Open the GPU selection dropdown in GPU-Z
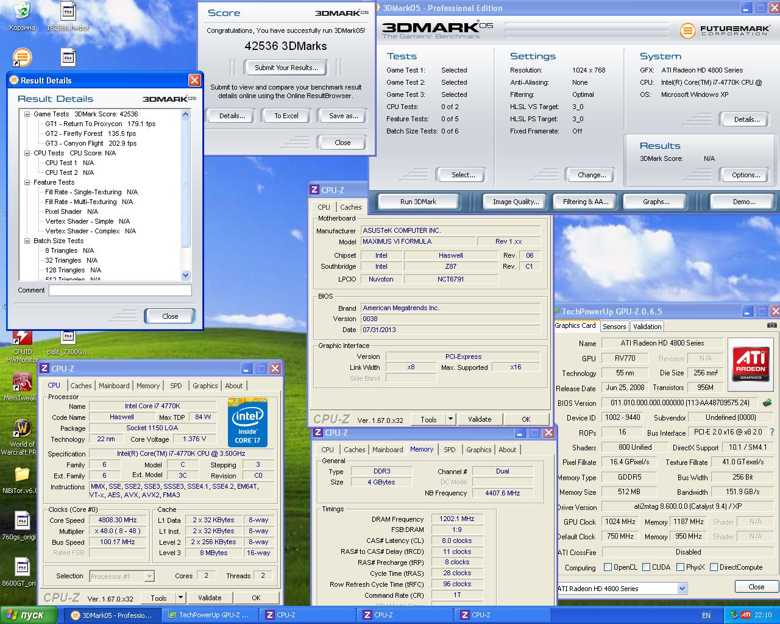Image resolution: width=780 pixels, height=624 pixels. (682, 589)
